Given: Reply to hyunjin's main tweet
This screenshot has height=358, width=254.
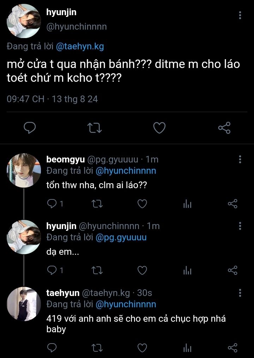Looking at the screenshot, I should (30, 128).
